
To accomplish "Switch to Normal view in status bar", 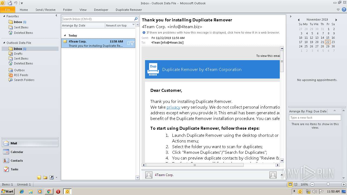I will (x=290, y=184).
